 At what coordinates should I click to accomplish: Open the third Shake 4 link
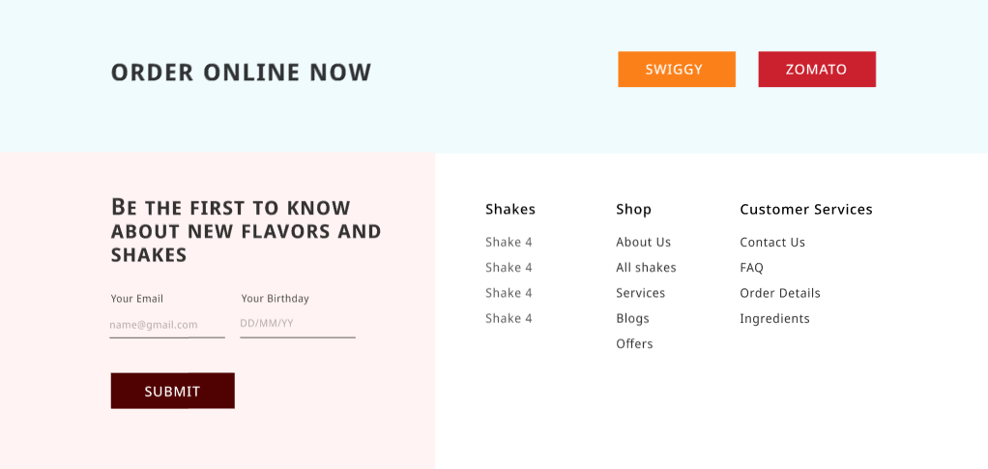(x=509, y=293)
